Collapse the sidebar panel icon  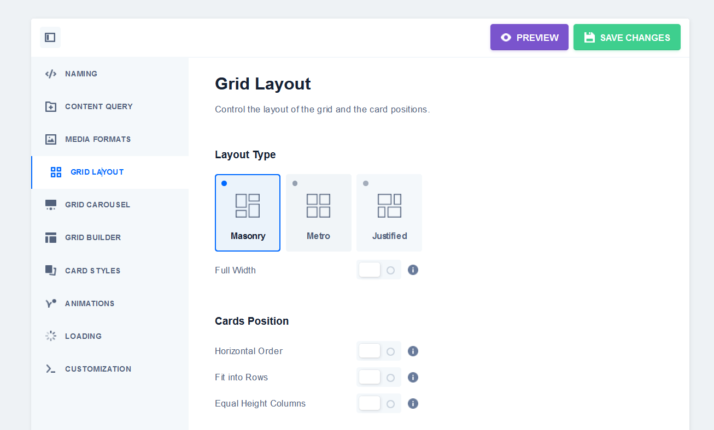[50, 38]
